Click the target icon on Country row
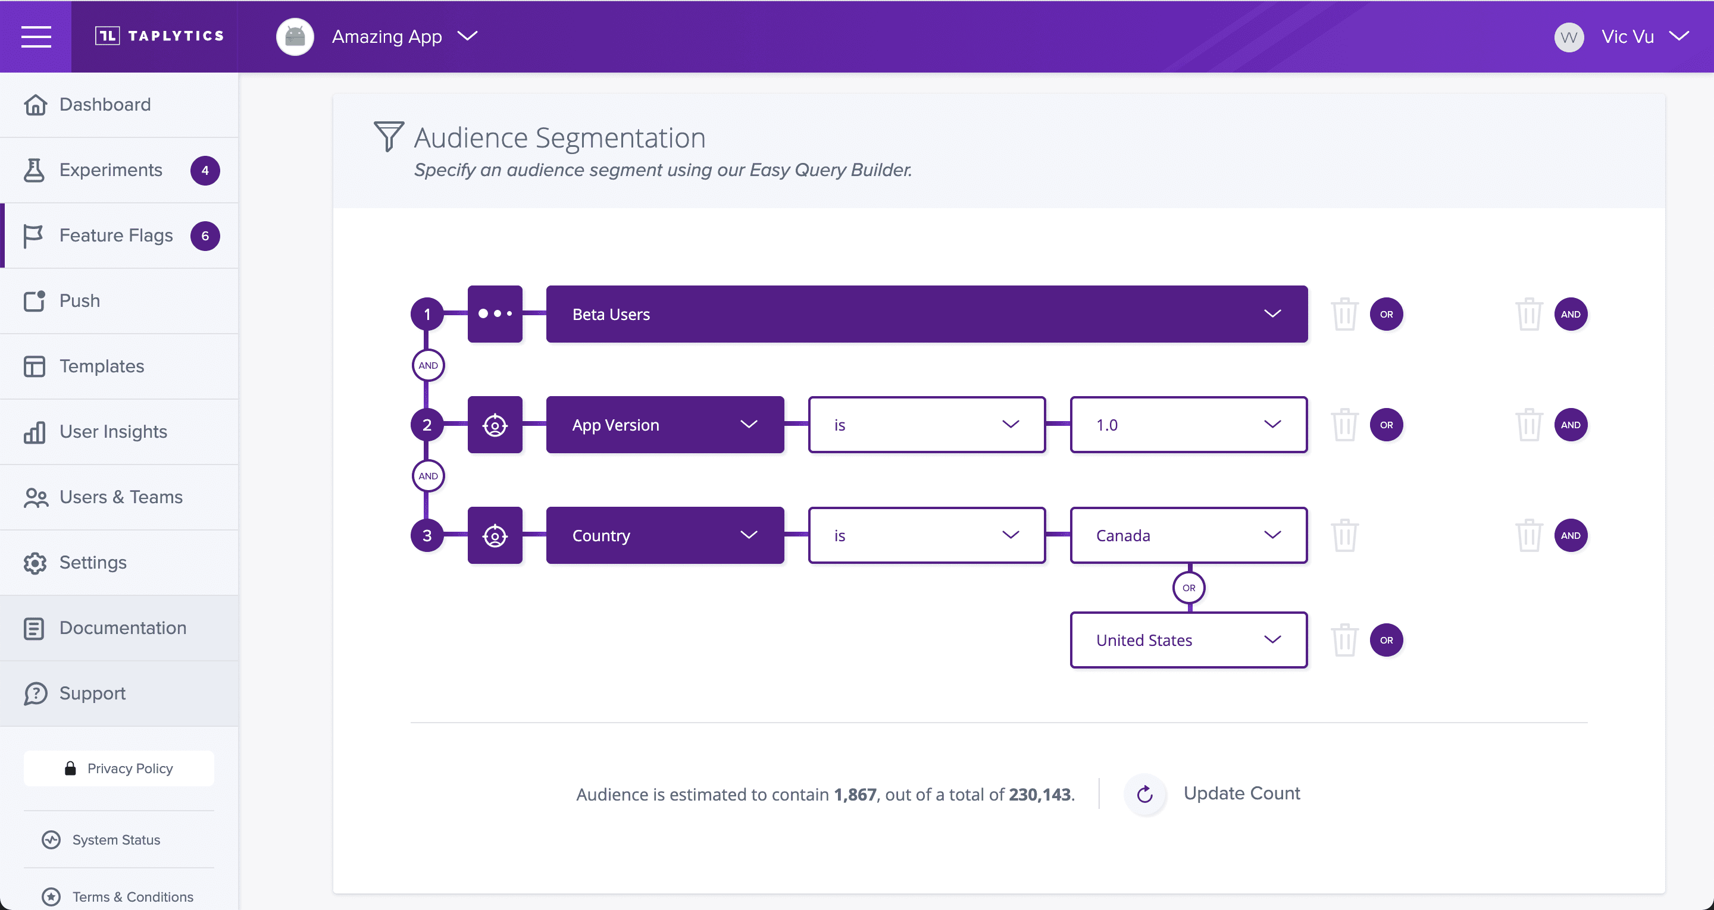The width and height of the screenshot is (1714, 910). click(495, 535)
